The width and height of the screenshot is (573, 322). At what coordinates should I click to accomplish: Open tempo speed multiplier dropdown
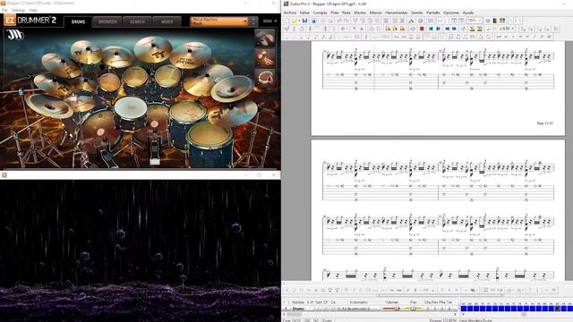click(x=507, y=29)
